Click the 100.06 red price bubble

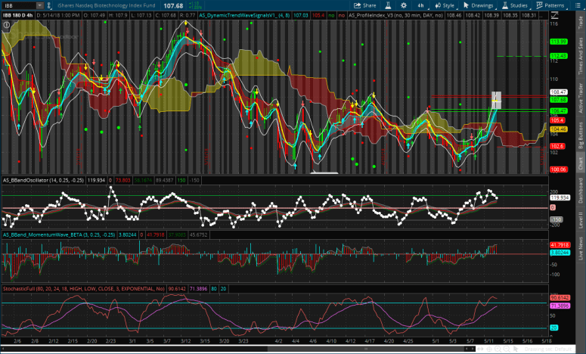point(558,169)
